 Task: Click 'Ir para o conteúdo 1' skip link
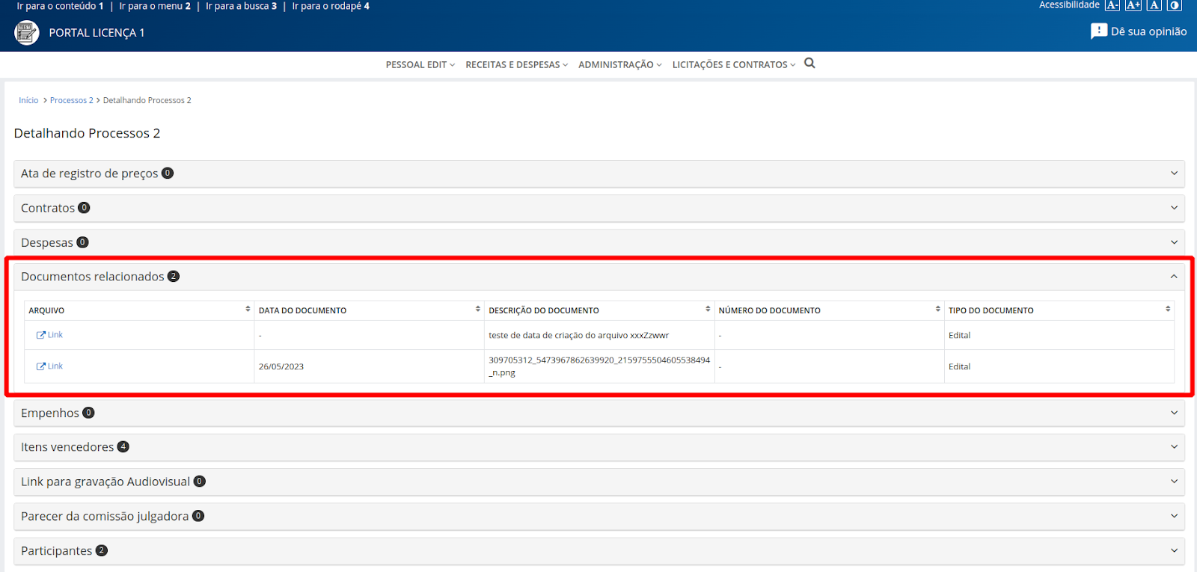click(61, 6)
